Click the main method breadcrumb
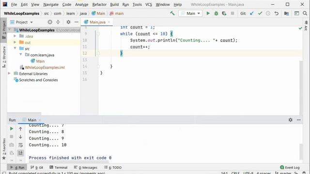The image size is (310, 174). tap(117, 13)
